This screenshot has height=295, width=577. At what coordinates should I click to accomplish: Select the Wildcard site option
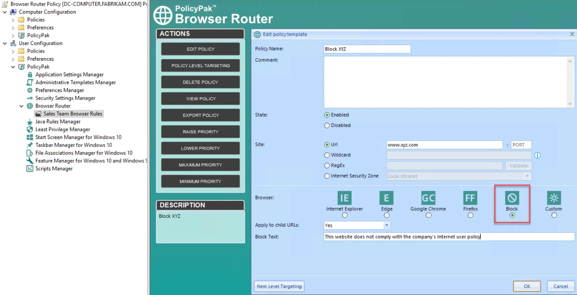(x=327, y=155)
